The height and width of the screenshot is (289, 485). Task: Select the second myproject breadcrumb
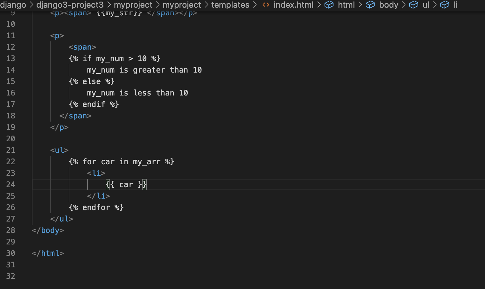click(182, 5)
